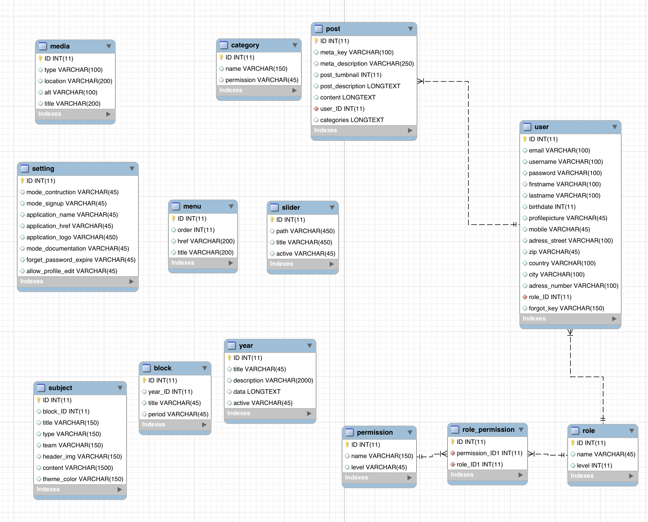
Task: Click the user table's grid icon
Action: tap(527, 127)
